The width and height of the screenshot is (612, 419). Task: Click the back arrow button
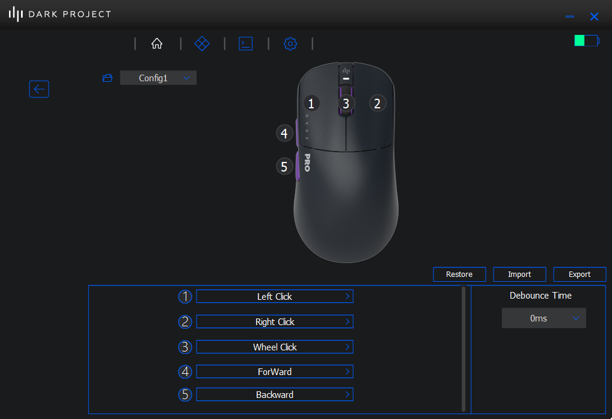point(39,89)
